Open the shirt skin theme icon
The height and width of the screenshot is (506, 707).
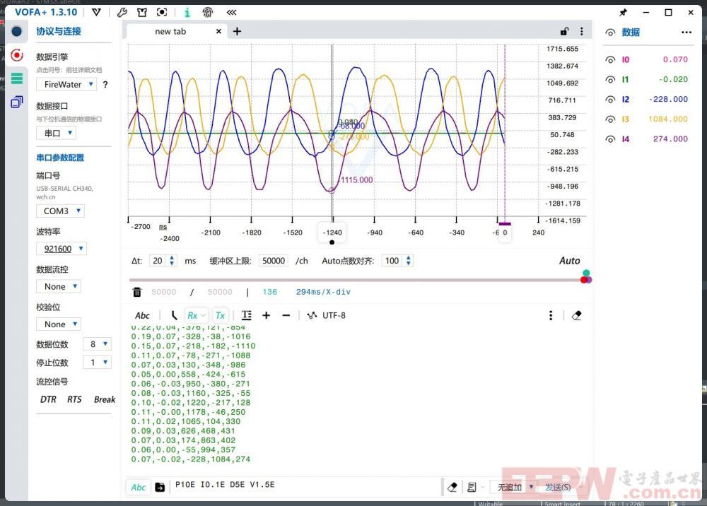142,12
